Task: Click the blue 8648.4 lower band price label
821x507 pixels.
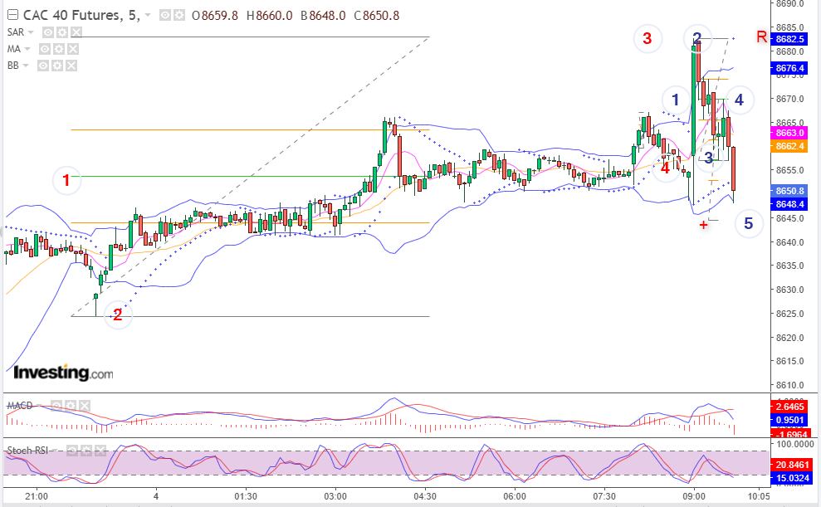Action: pyautogui.click(x=790, y=204)
